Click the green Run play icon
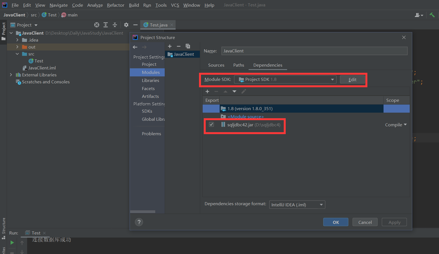Viewport: 439px width, 254px height. 12,243
